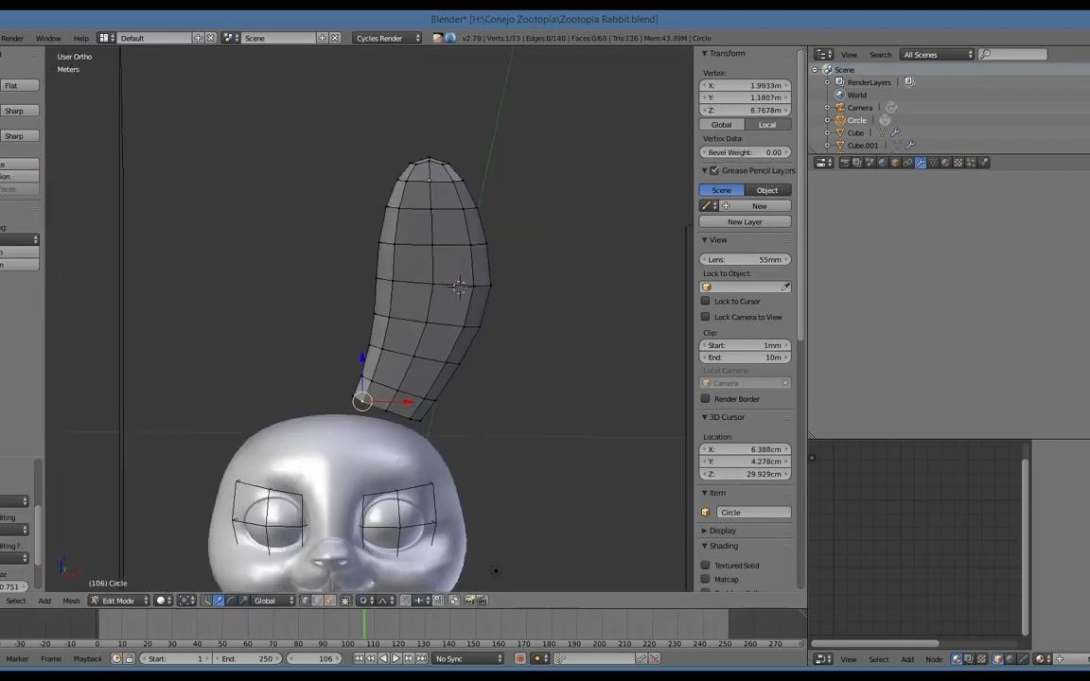1090x681 pixels.
Task: Toggle the Render Border checkbox
Action: tap(705, 398)
